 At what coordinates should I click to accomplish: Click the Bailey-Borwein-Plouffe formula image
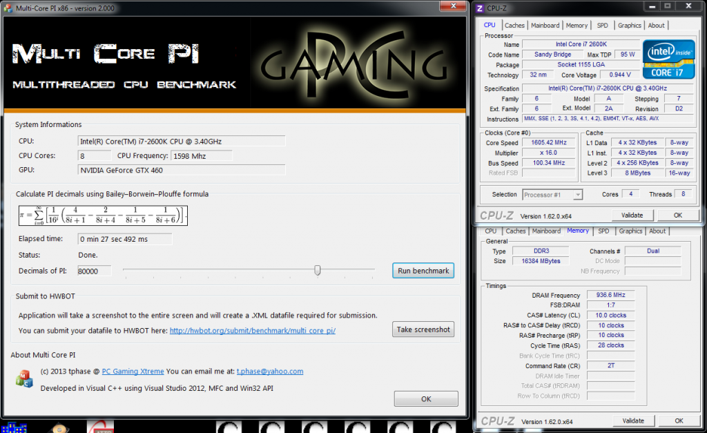coord(104,215)
